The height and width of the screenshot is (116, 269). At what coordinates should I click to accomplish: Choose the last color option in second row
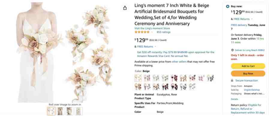click(x=192, y=87)
